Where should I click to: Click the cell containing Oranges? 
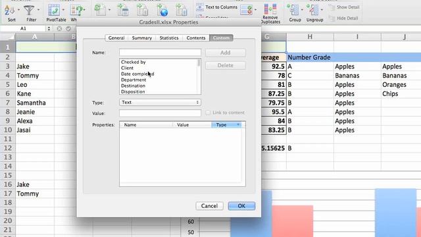[x=401, y=85]
